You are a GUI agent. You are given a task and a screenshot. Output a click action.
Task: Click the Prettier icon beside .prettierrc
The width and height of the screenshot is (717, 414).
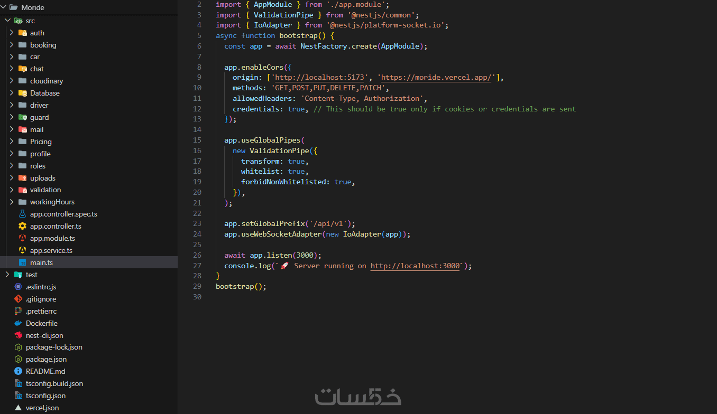18,311
